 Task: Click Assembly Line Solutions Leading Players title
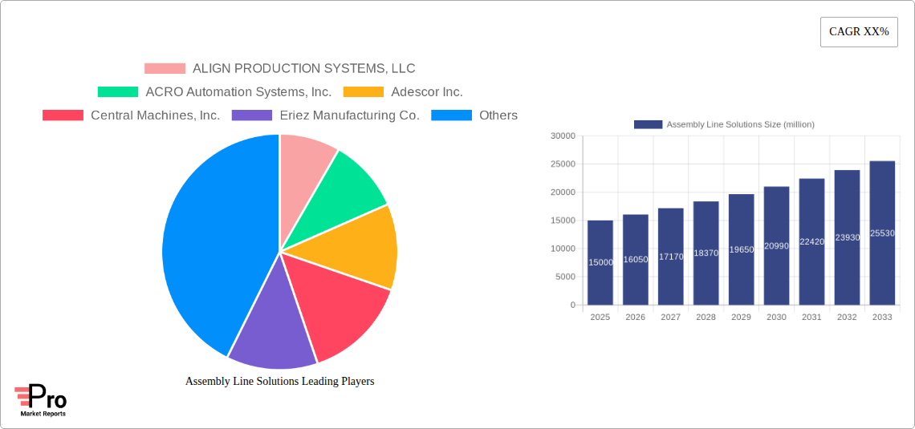pyautogui.click(x=279, y=382)
